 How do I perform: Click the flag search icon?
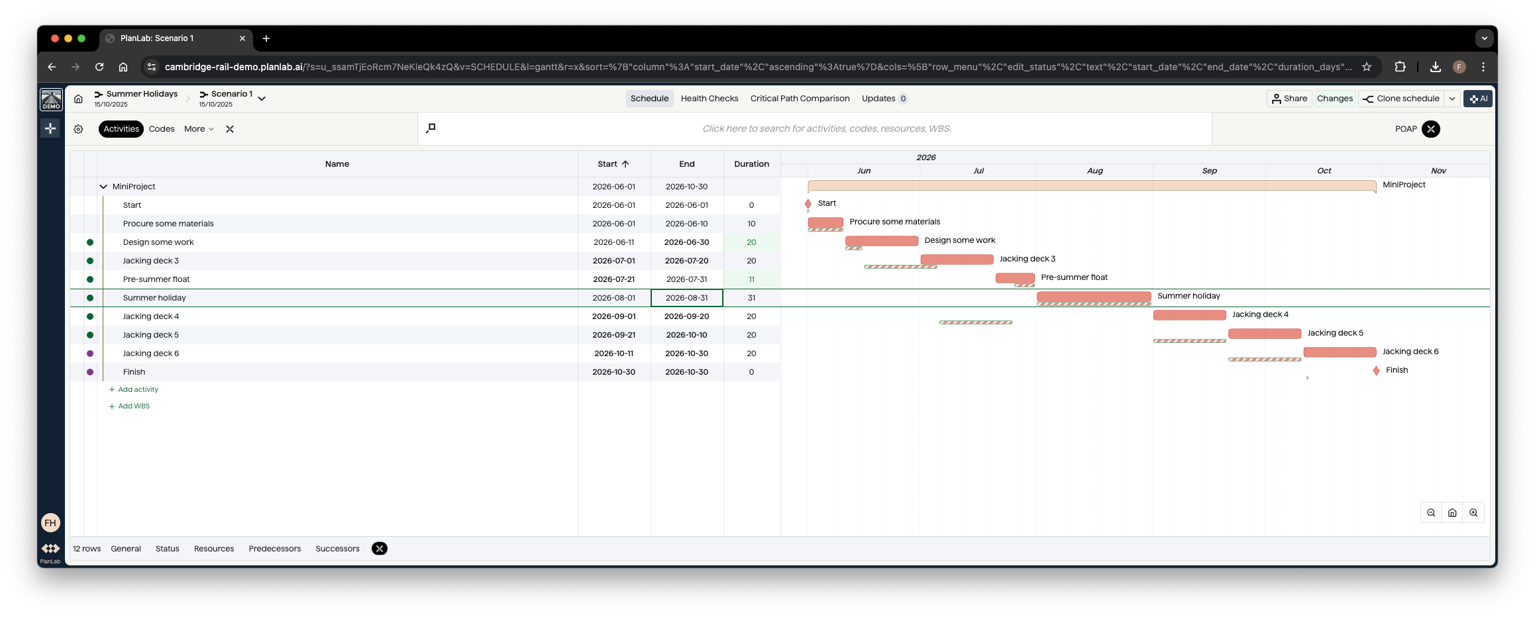(431, 128)
